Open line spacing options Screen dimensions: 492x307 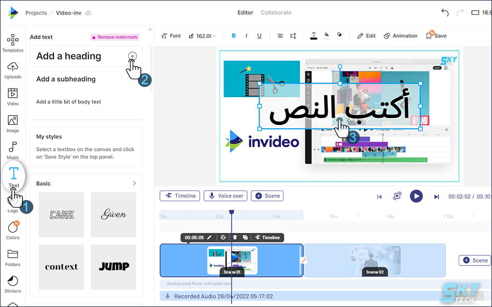[x=293, y=36]
